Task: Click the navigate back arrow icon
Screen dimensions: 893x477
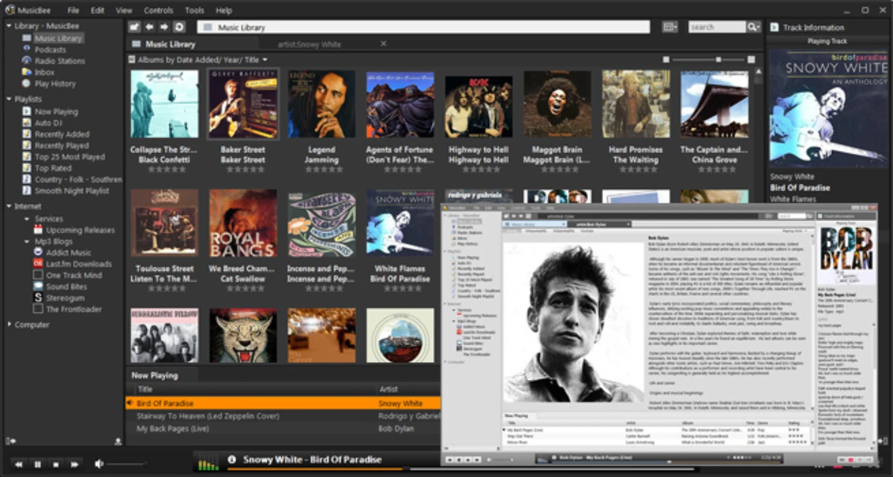Action: pyautogui.click(x=150, y=27)
